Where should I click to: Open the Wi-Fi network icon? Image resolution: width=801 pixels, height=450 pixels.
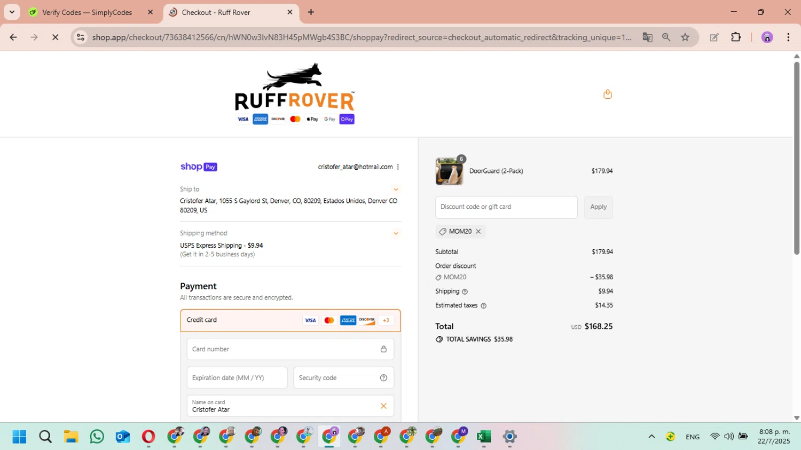coord(714,437)
